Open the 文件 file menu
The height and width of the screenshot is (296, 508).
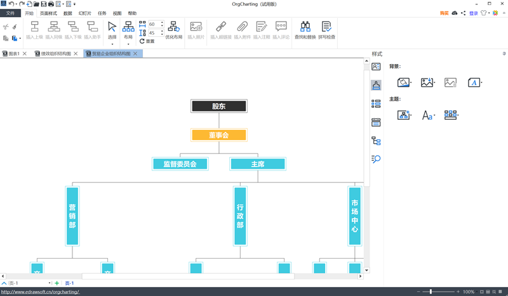pos(10,13)
